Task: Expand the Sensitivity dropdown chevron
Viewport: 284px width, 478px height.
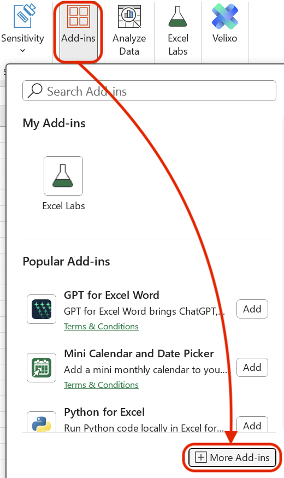Action: click(x=22, y=51)
